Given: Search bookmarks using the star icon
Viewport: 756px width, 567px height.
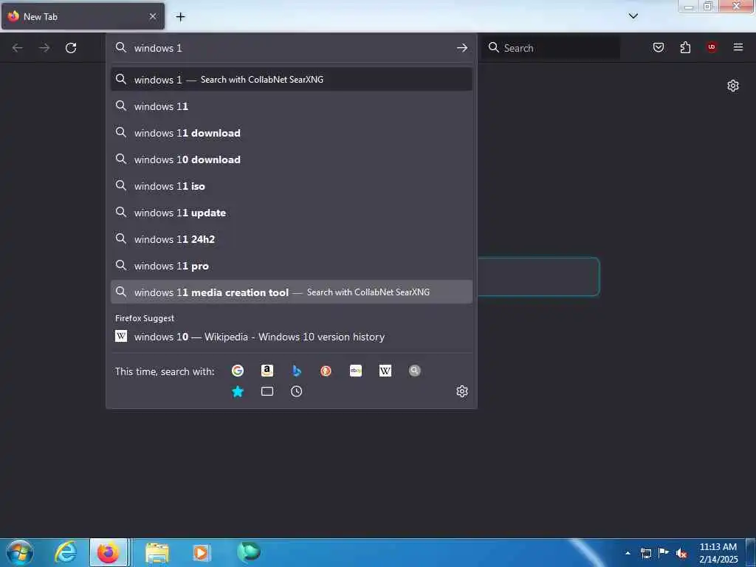Looking at the screenshot, I should pos(237,391).
